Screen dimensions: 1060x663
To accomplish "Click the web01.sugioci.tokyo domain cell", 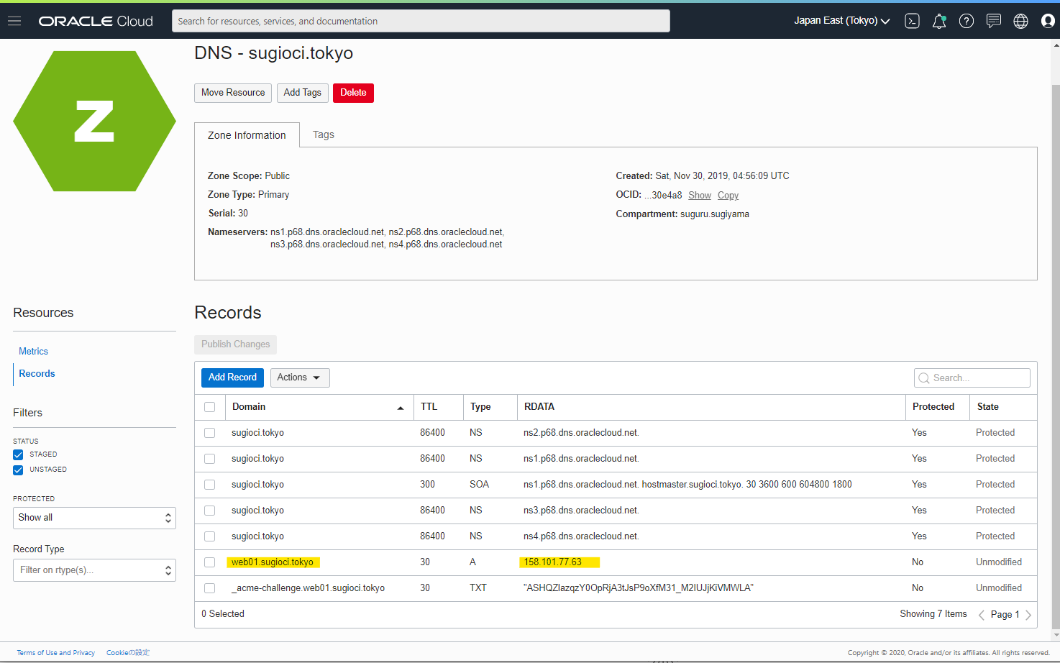I will (273, 562).
